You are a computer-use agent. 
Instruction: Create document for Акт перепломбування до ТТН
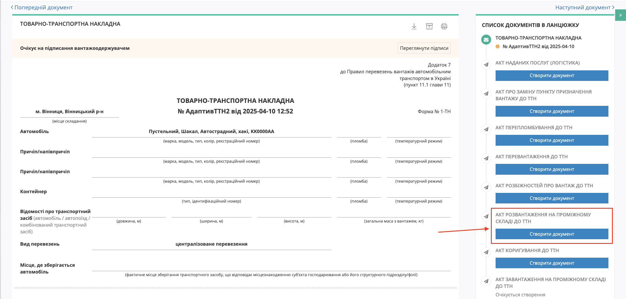coord(552,140)
